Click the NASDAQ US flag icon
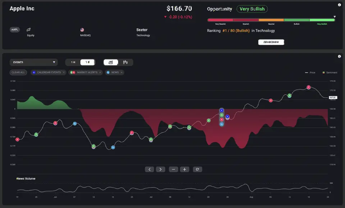The height and width of the screenshot is (208, 345). point(82,30)
